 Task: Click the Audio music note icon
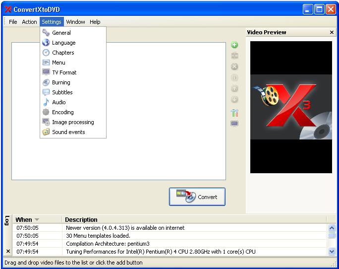click(46, 102)
